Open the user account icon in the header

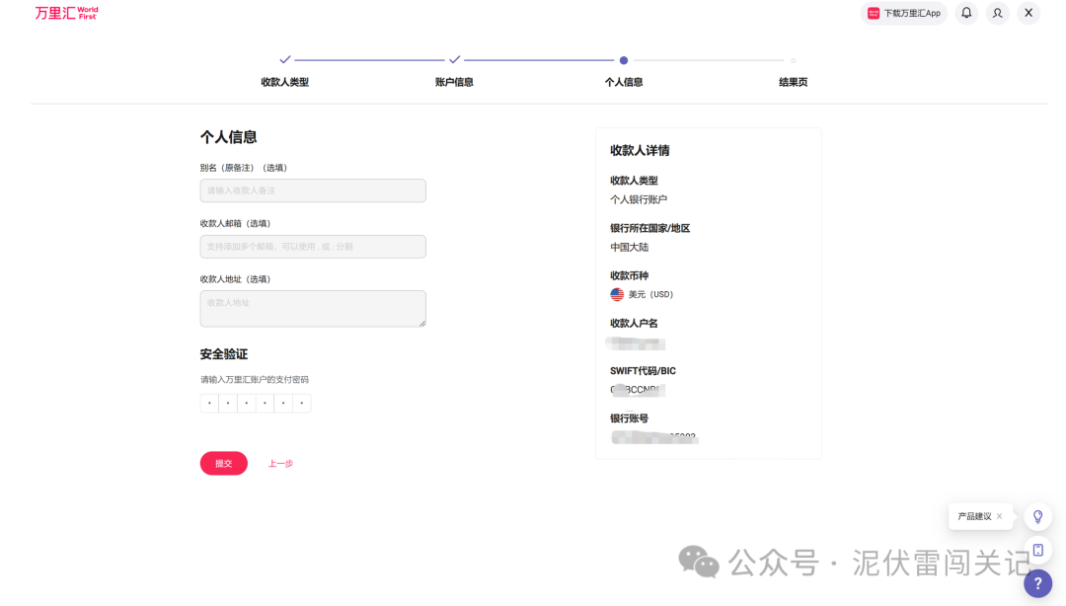(x=997, y=13)
